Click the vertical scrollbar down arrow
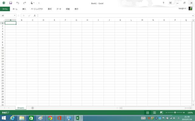Image resolution: width=195 pixels, height=121 pixels. 193,105
